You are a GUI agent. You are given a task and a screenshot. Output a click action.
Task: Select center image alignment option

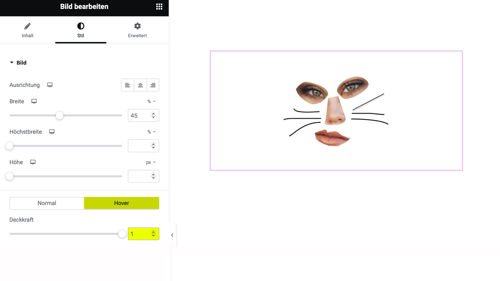[x=140, y=85]
